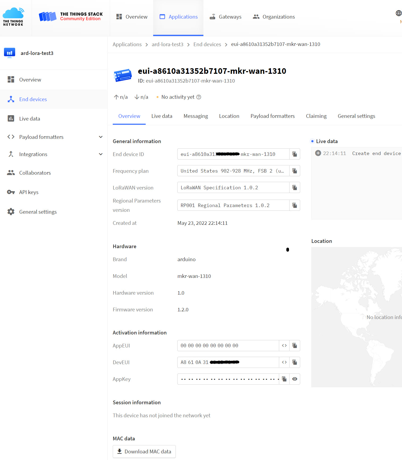This screenshot has width=402, height=460.
Task: Click the ard-lora-test3 application icon in sidebar
Action: point(10,53)
